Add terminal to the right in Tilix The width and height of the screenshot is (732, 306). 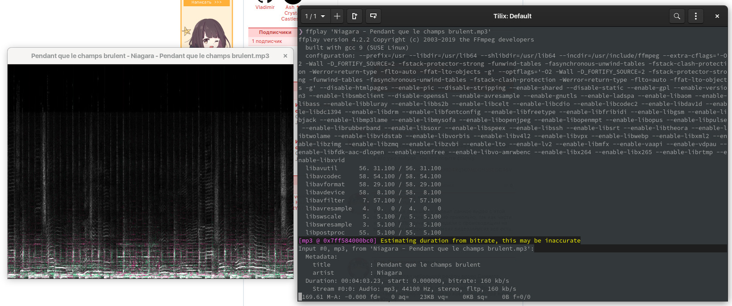[x=355, y=16]
